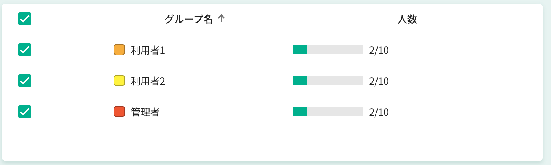Click the 利用者2 member count progress bar
The width and height of the screenshot is (551, 165).
pos(328,81)
